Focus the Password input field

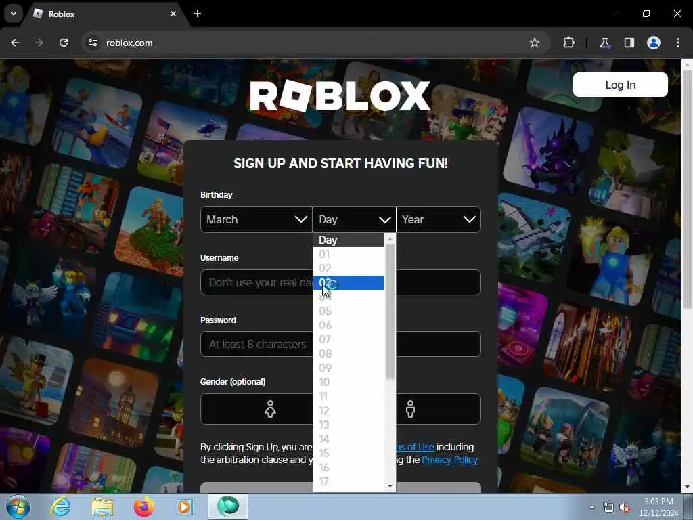[340, 343]
